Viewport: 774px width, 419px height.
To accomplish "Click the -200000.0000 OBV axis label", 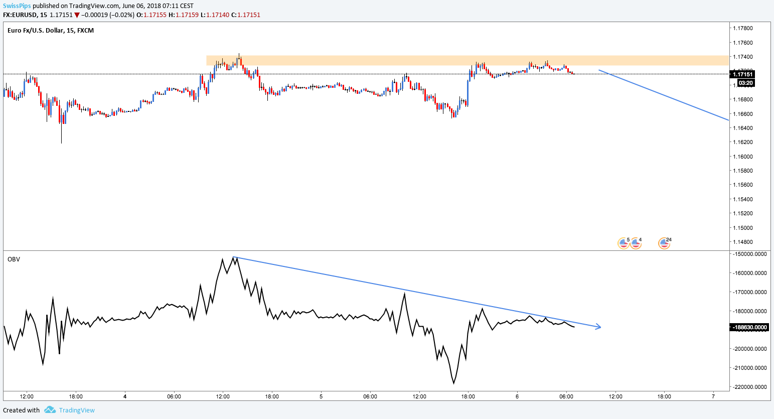I will [749, 349].
